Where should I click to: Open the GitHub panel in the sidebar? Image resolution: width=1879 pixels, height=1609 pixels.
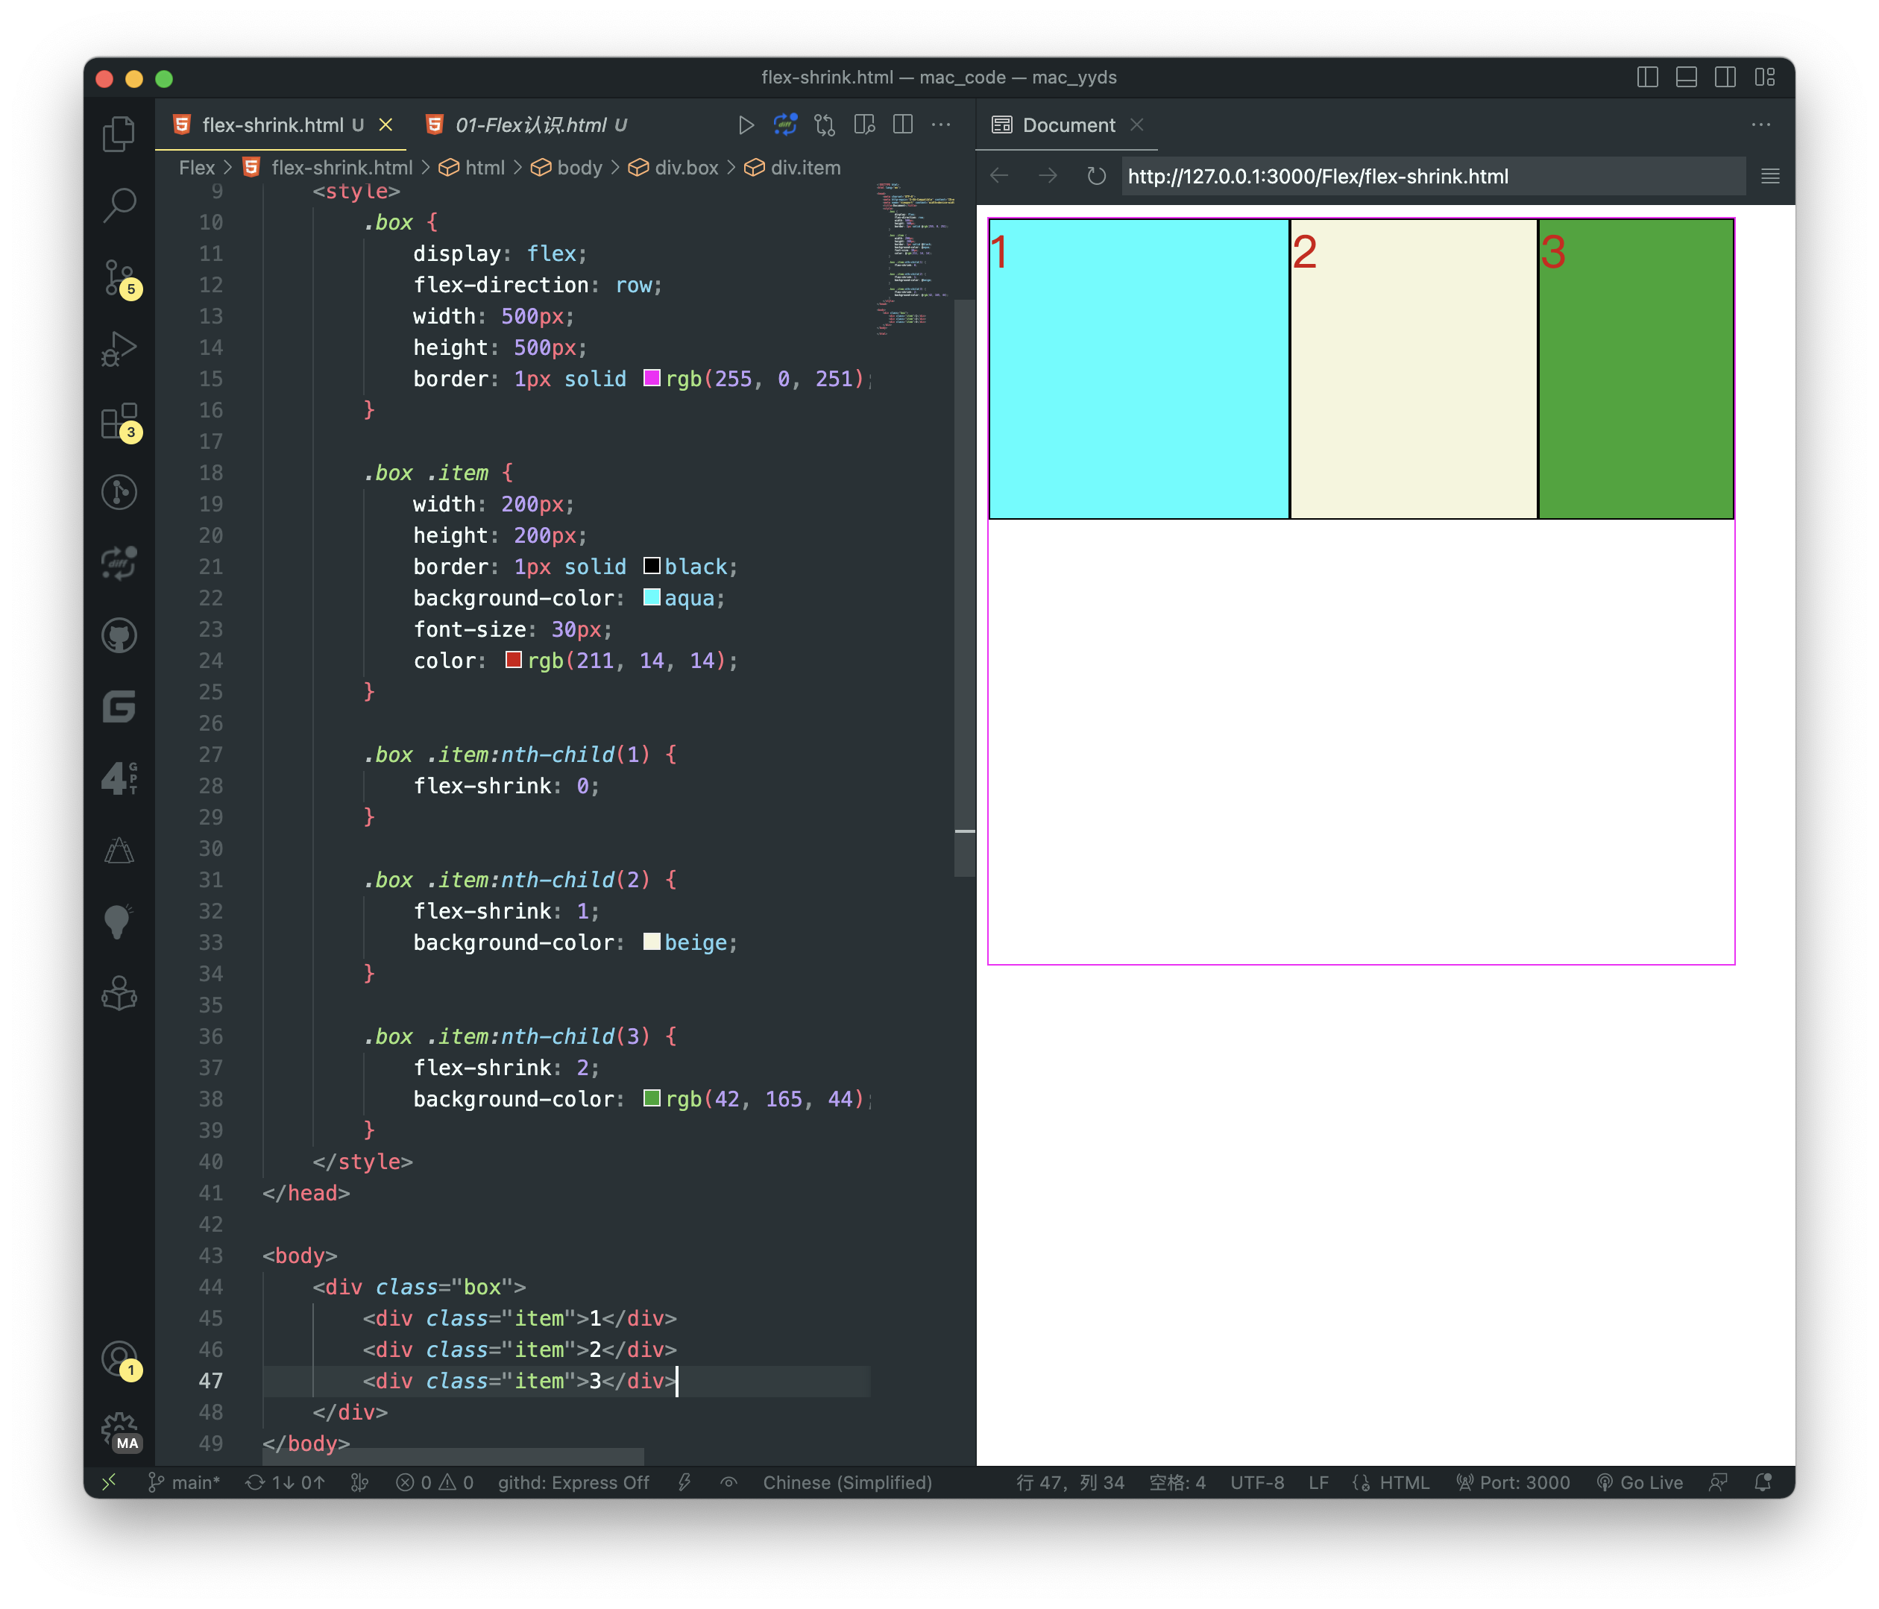tap(119, 635)
